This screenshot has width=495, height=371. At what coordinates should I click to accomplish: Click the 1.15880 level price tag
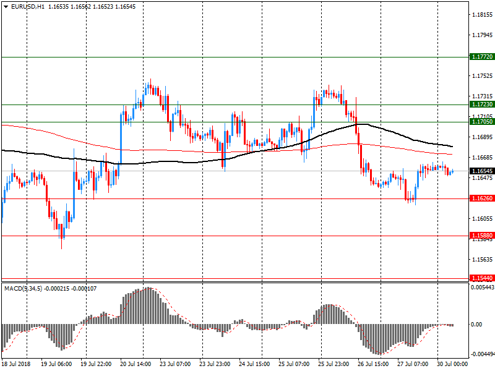click(481, 236)
